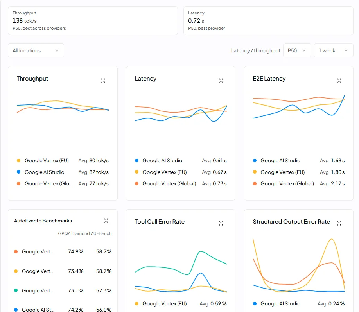Select Google AI Studio in Latency legend
The image size is (359, 312).
162,160
